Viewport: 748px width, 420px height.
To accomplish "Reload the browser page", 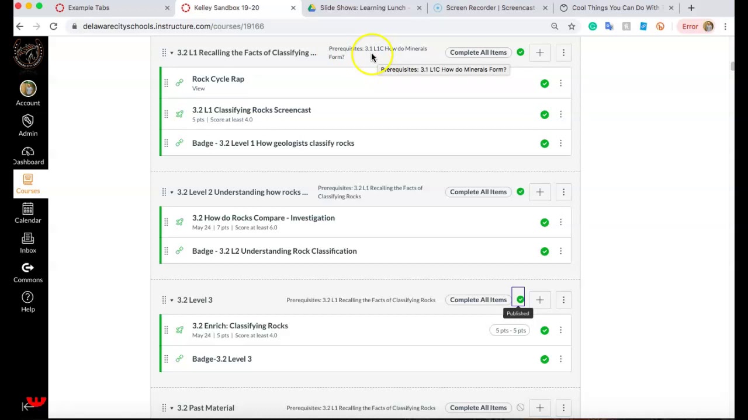I will tap(53, 26).
